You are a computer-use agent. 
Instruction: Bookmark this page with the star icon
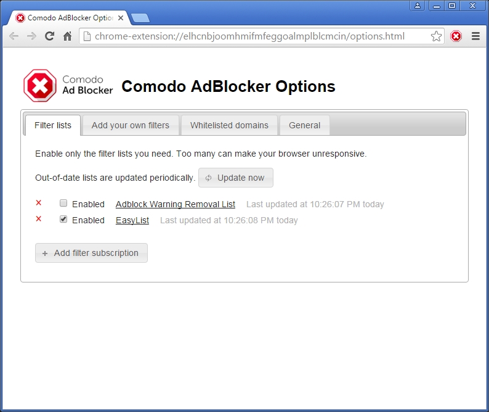(x=436, y=36)
